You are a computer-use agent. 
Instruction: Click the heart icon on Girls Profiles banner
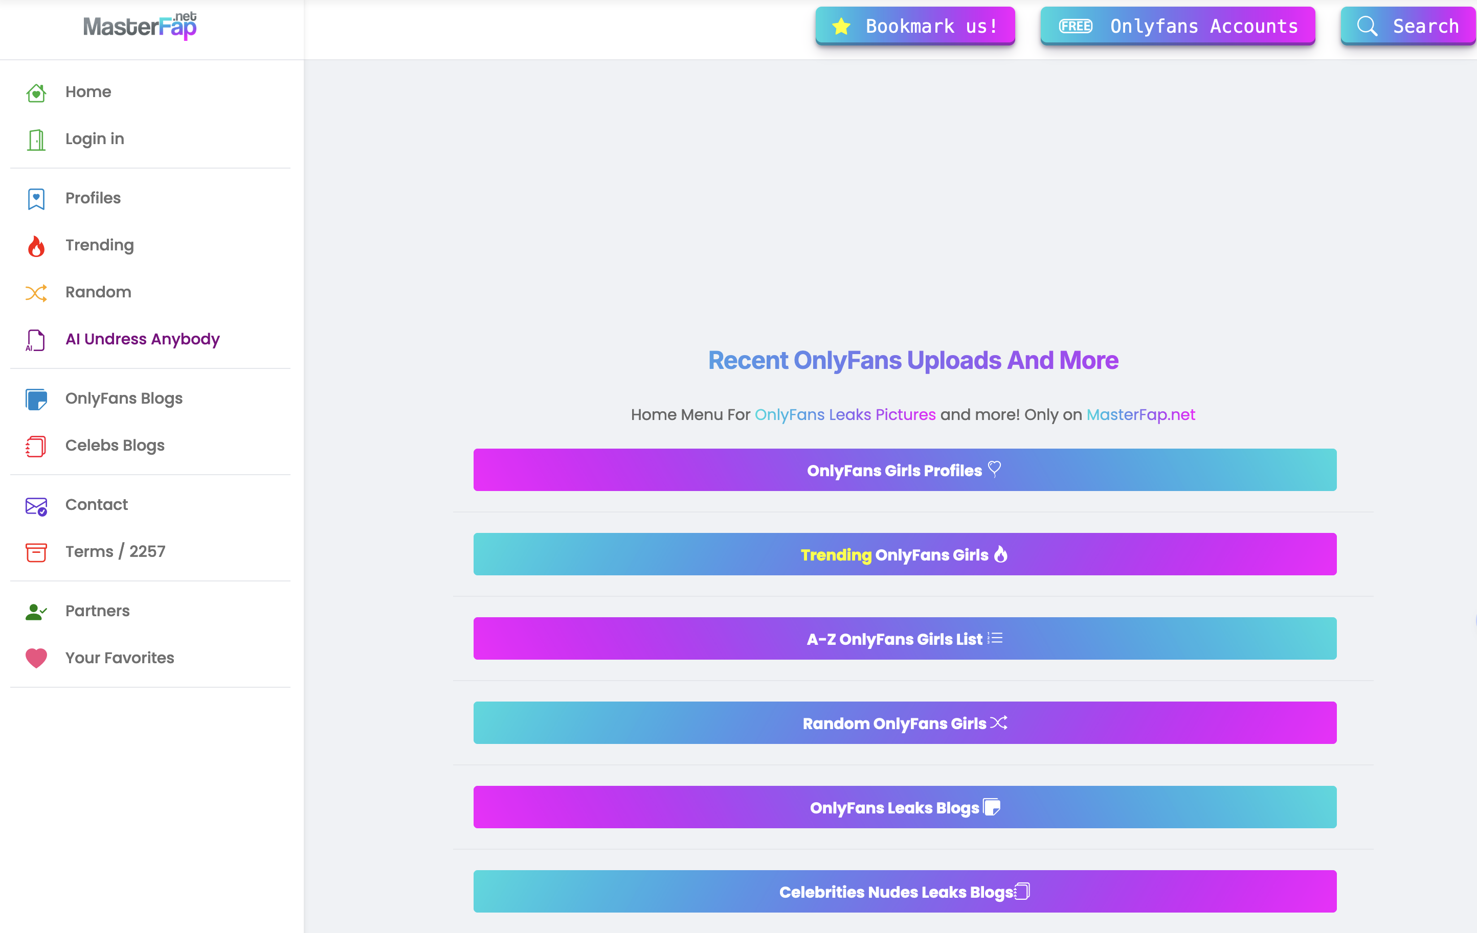(x=994, y=469)
